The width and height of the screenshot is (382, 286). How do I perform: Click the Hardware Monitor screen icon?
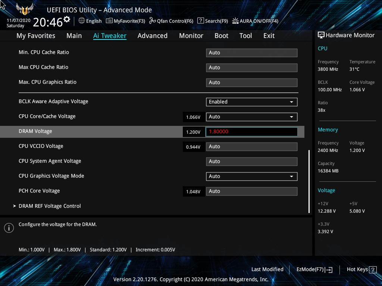click(321, 35)
